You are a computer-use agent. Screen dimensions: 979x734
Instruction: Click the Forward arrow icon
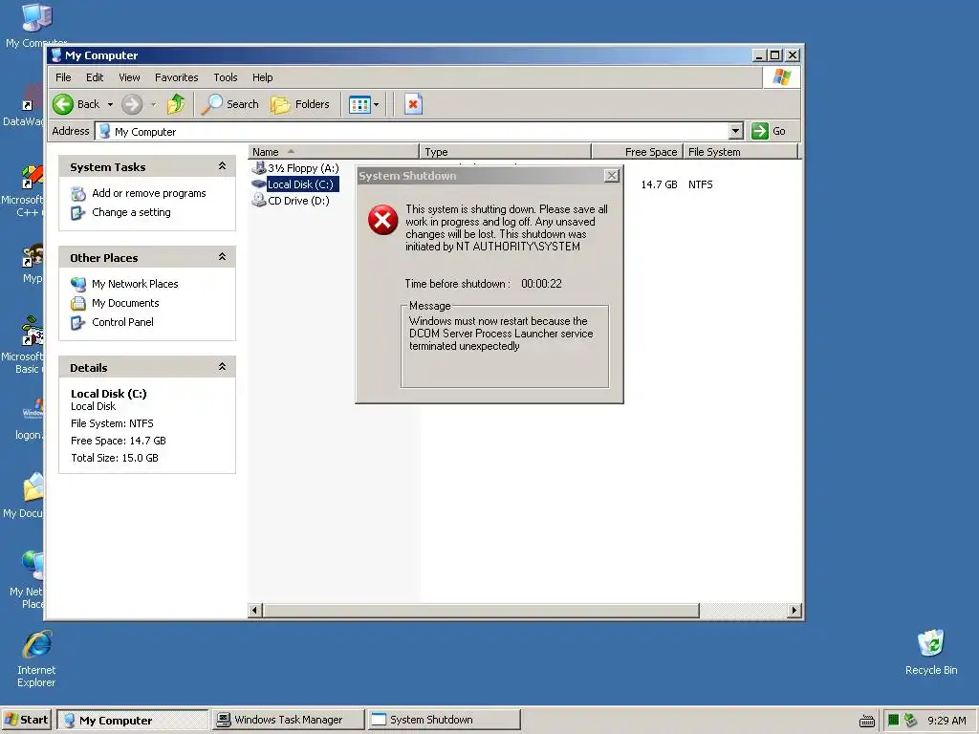click(132, 104)
